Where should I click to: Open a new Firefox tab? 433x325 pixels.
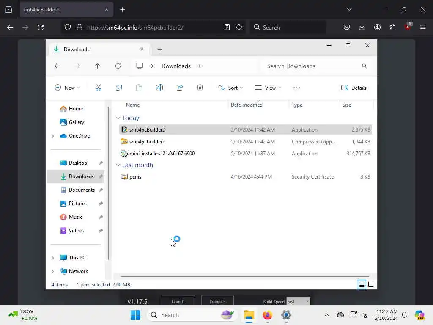pos(123,10)
